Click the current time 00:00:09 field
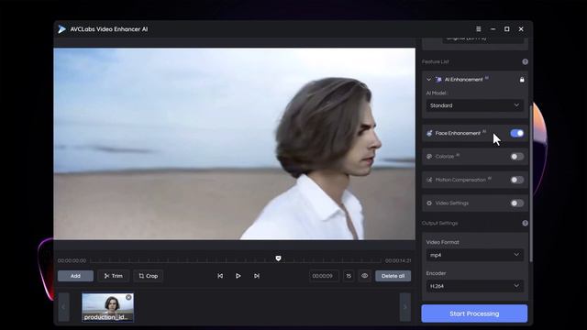The height and width of the screenshot is (330, 587). pyautogui.click(x=324, y=276)
